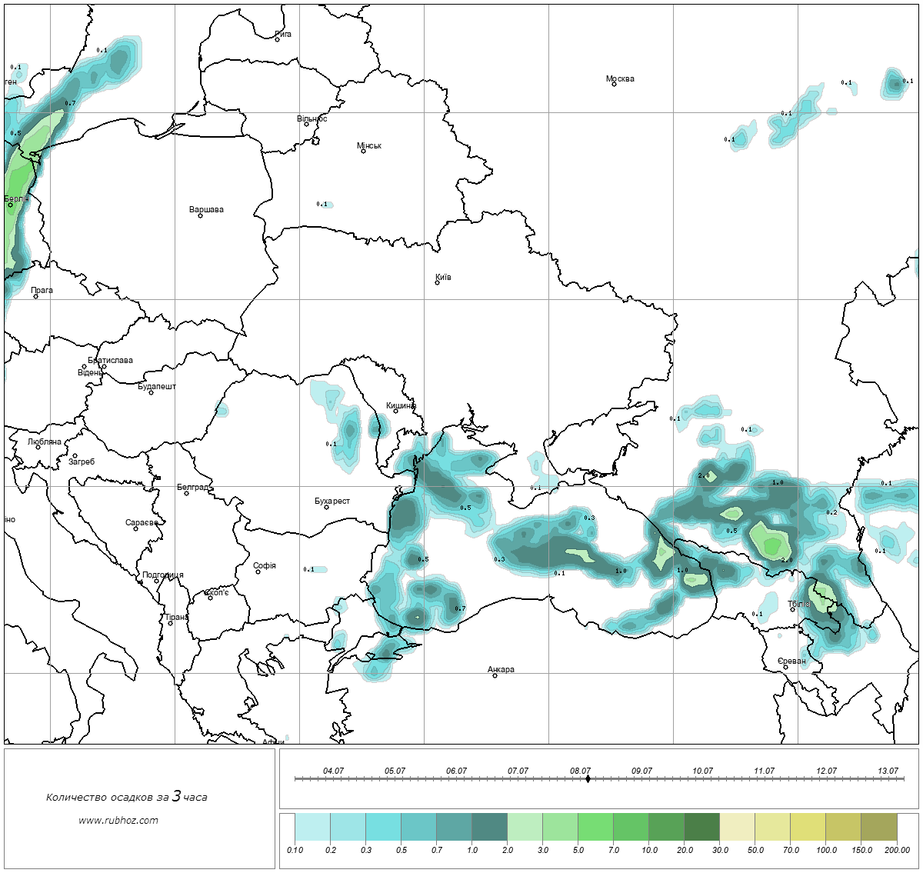
Task: Click the Москва city marker on map
Action: point(614,84)
